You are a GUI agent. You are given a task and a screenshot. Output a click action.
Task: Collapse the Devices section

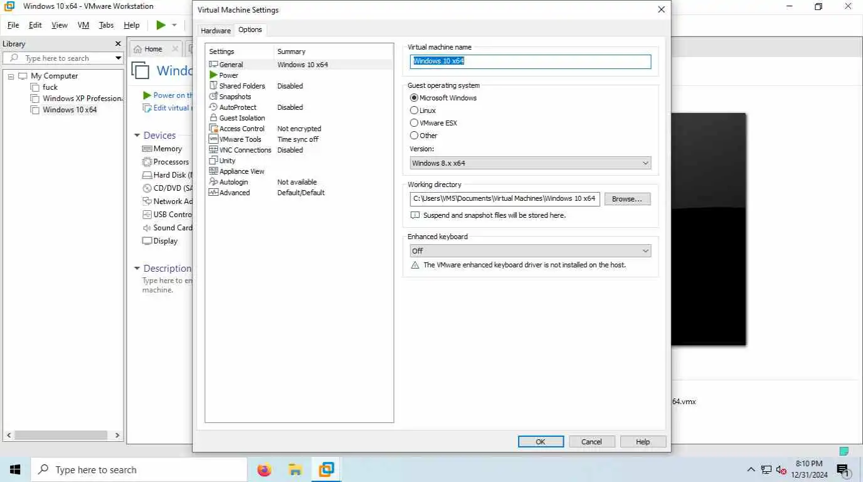point(137,136)
